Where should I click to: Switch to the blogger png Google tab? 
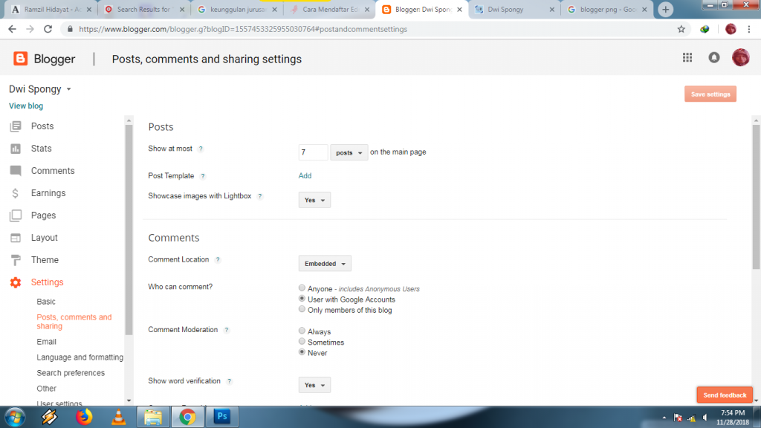[x=608, y=10]
